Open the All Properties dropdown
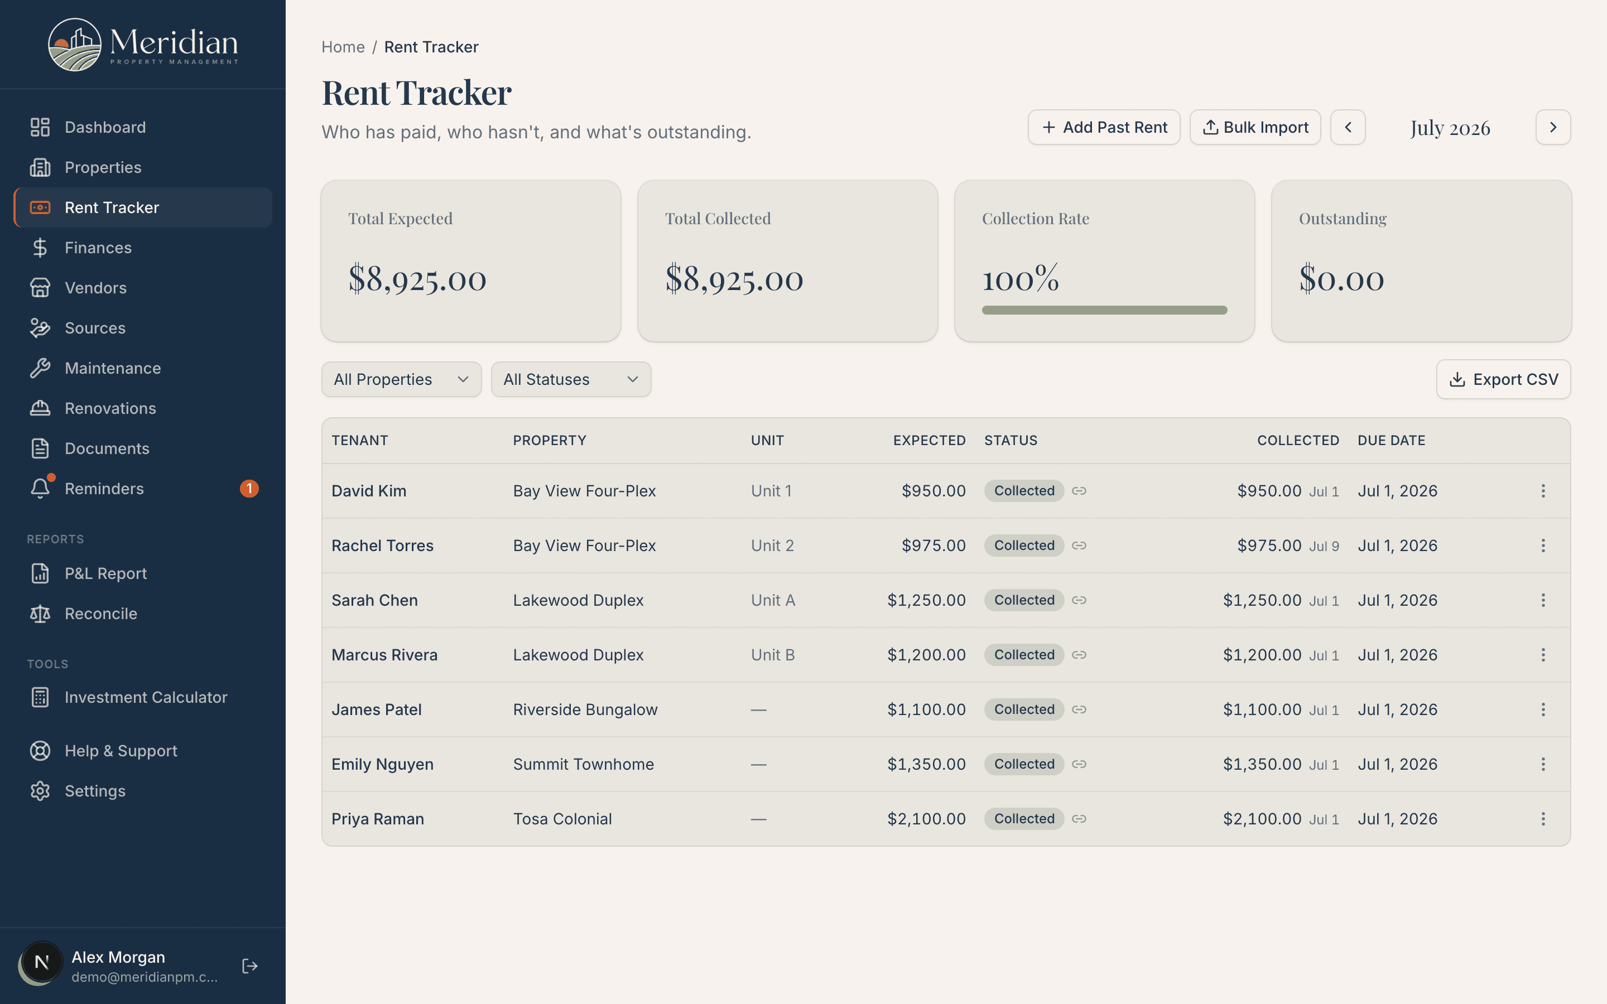 (401, 379)
